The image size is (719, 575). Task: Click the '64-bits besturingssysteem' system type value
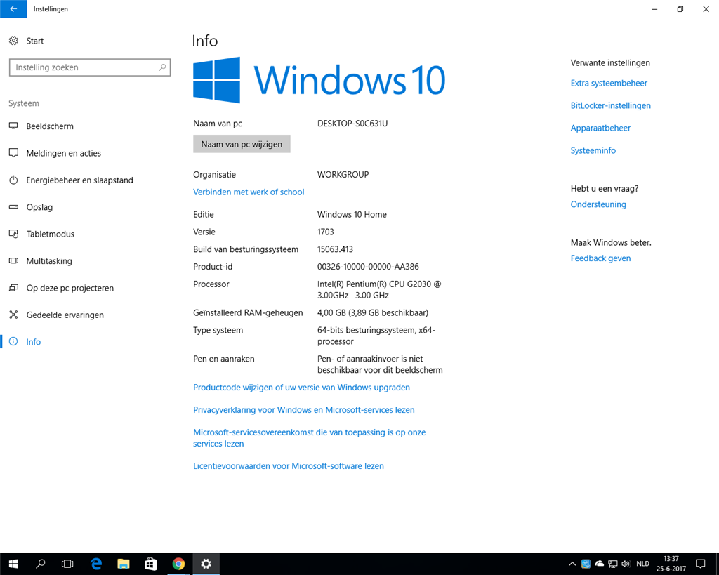376,336
